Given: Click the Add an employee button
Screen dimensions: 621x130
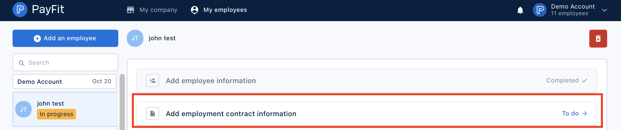Looking at the screenshot, I should tap(65, 38).
